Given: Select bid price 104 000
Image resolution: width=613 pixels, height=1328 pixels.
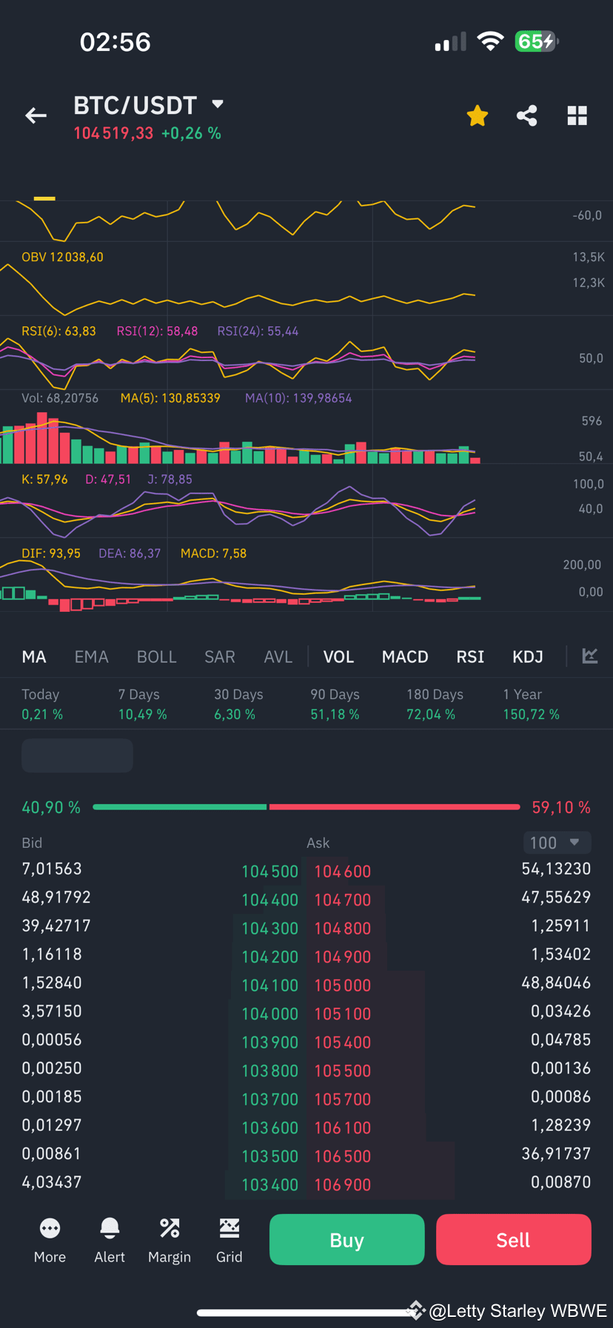Looking at the screenshot, I should coord(269,1014).
